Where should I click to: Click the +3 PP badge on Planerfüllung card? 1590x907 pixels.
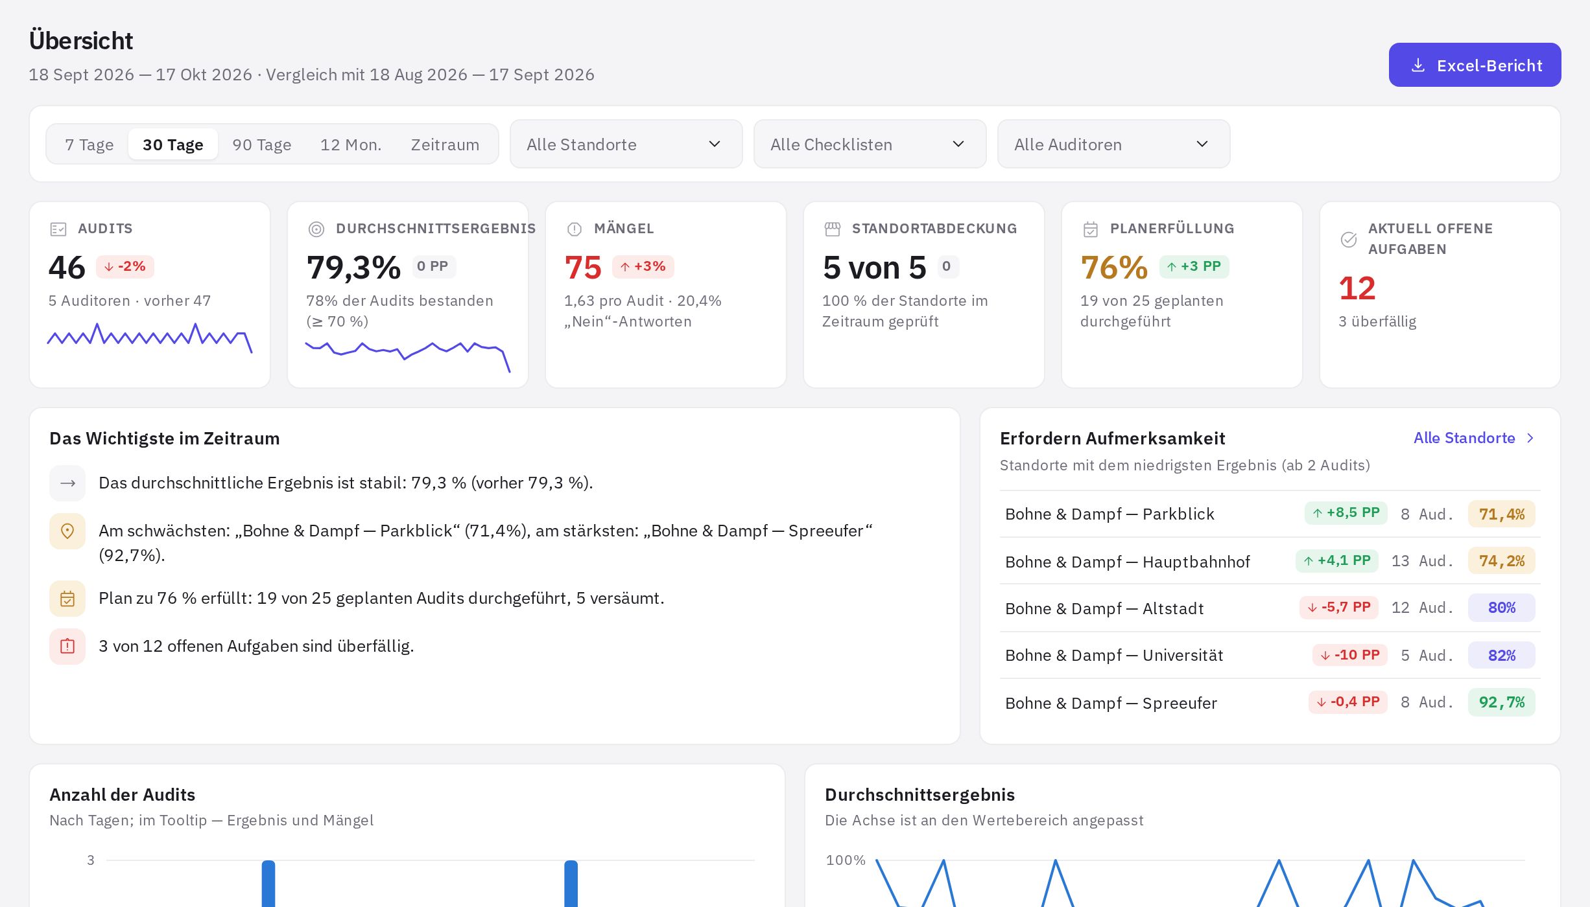[1194, 267]
